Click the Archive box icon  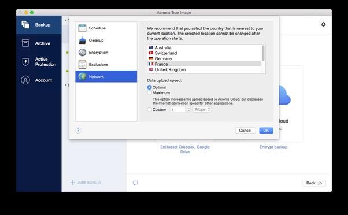click(25, 43)
